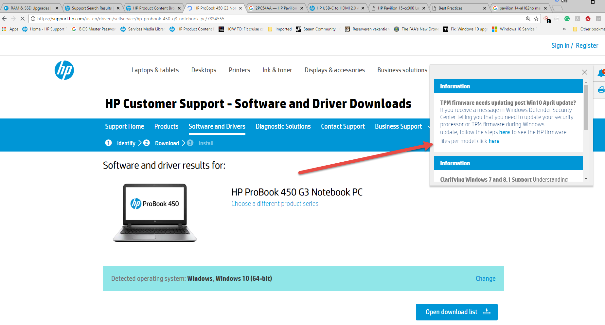Click the printer icon at right edge
Screen dimensions: 605x325
click(601, 90)
